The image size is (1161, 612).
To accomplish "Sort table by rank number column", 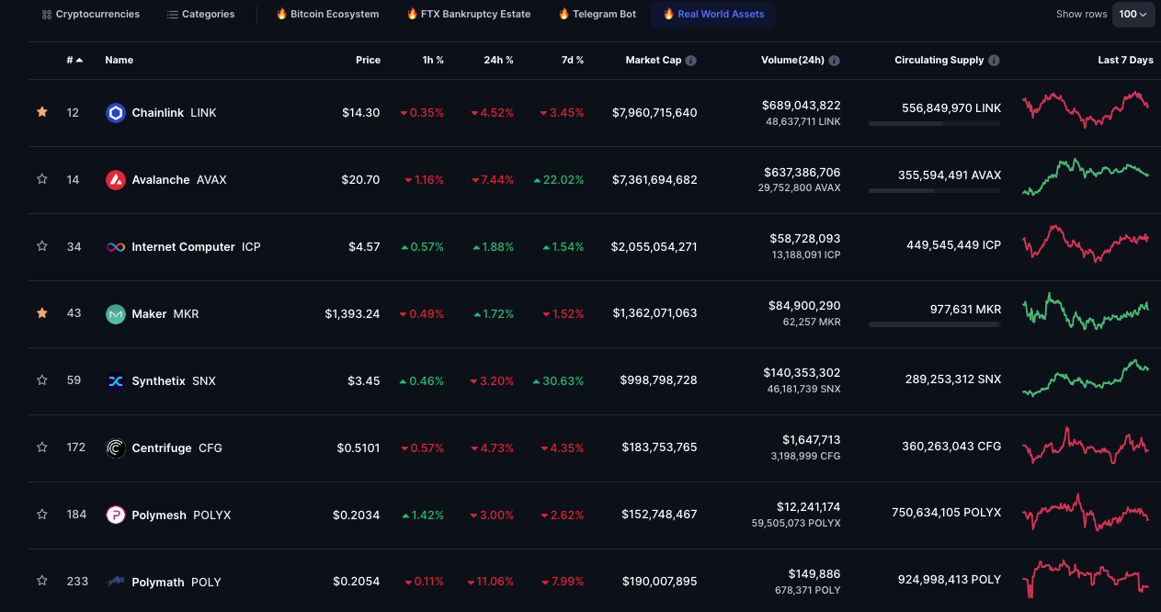I will tap(74, 61).
